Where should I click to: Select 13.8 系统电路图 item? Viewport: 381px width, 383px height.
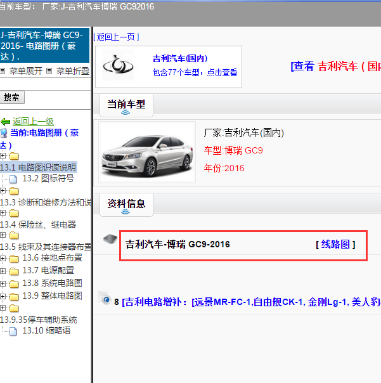click(x=52, y=283)
